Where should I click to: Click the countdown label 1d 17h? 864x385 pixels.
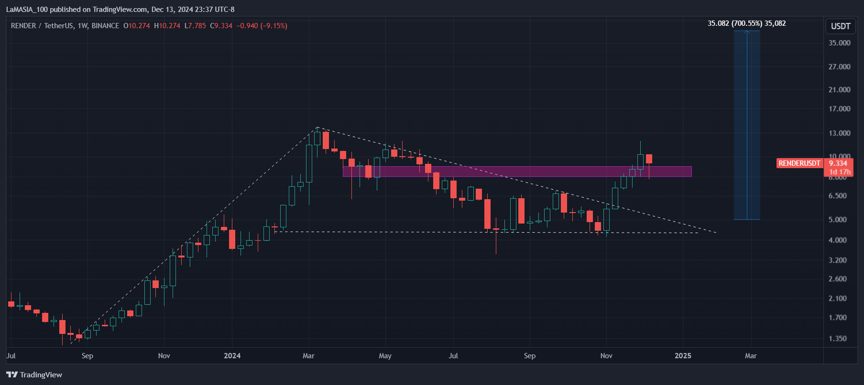click(840, 172)
